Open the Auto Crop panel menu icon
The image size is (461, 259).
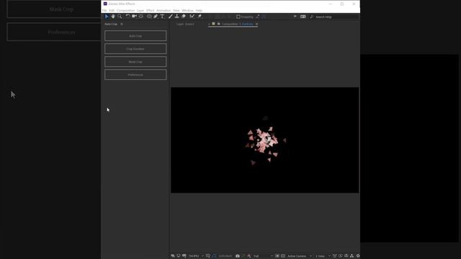122,24
